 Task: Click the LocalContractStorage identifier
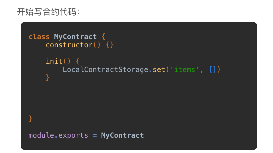tap(106, 69)
